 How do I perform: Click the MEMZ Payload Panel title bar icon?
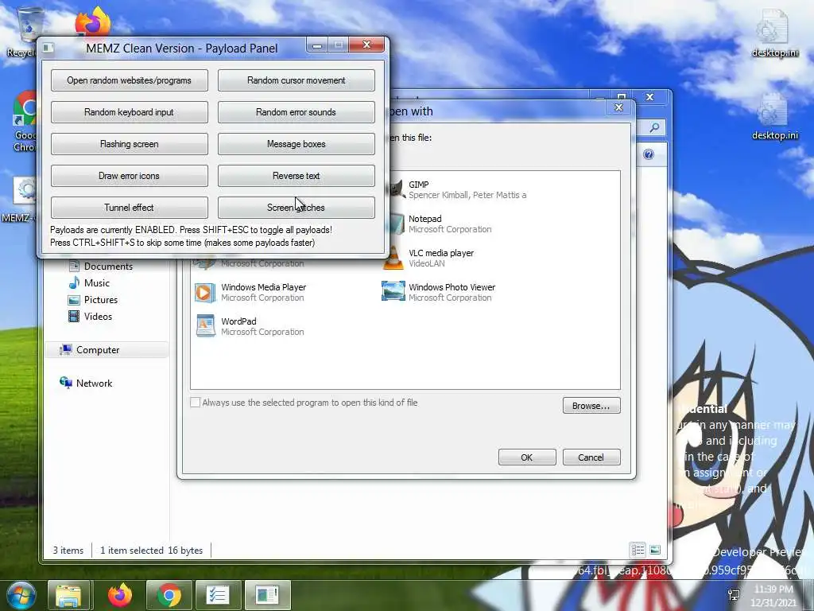coord(48,48)
